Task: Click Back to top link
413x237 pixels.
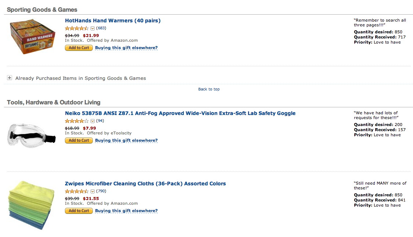Action: click(x=209, y=89)
